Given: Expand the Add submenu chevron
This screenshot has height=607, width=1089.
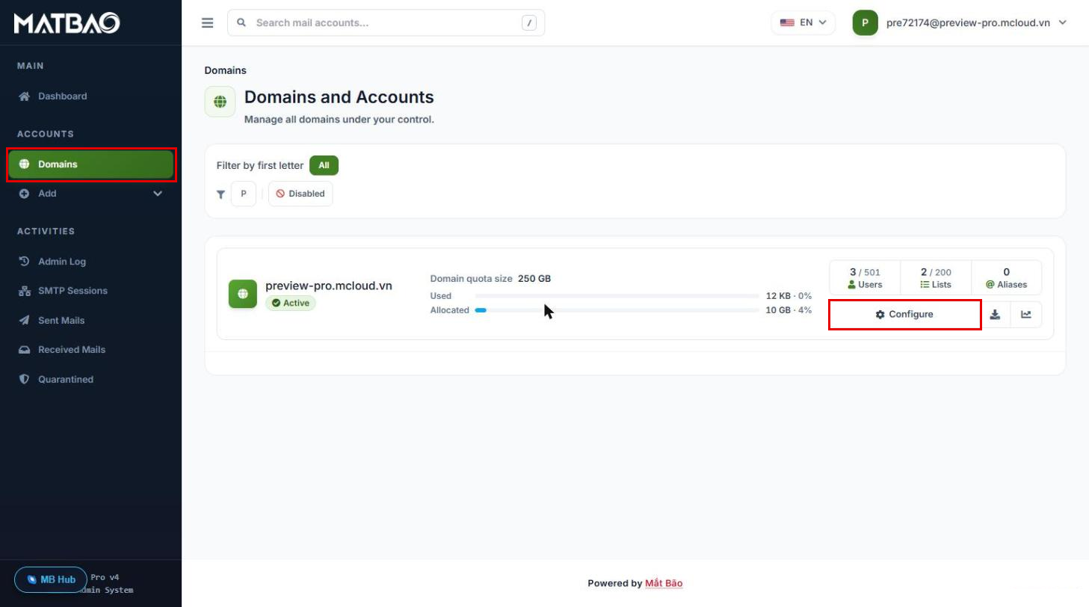Looking at the screenshot, I should 158,194.
